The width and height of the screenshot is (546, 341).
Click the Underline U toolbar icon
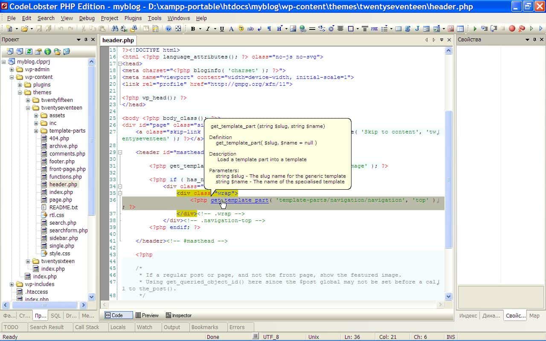222,29
